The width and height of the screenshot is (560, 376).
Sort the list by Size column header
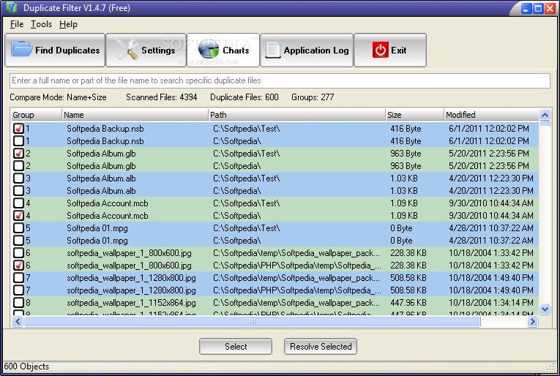pyautogui.click(x=414, y=115)
